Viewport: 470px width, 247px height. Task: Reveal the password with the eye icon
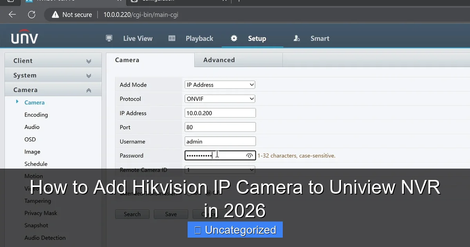[249, 155]
